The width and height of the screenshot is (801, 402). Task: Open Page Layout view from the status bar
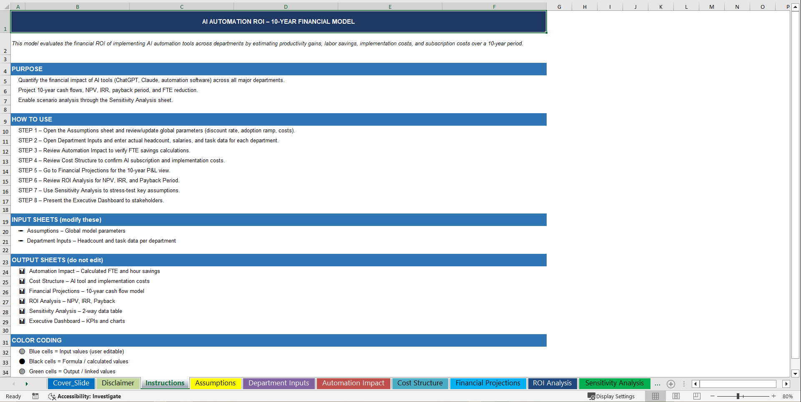[x=676, y=396]
